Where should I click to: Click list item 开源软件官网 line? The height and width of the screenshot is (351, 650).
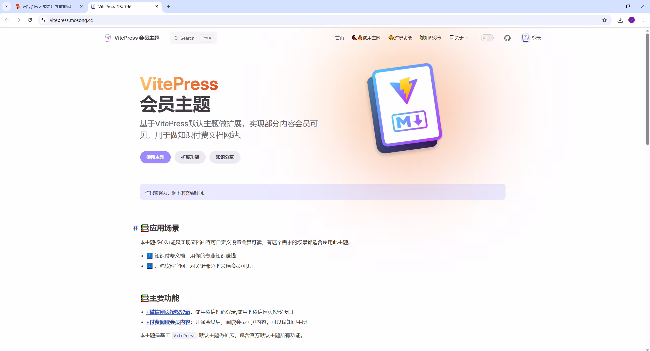tap(200, 266)
